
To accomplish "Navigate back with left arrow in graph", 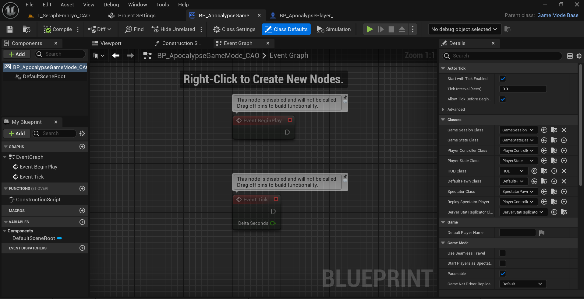I will click(x=116, y=55).
